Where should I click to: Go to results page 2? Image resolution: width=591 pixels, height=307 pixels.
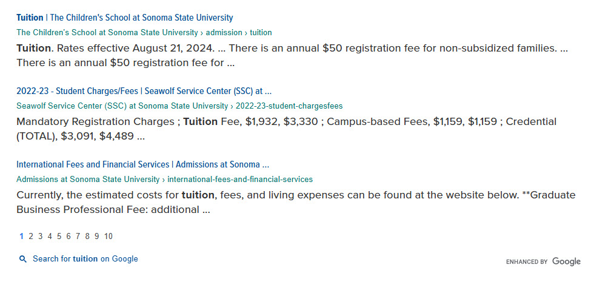31,236
